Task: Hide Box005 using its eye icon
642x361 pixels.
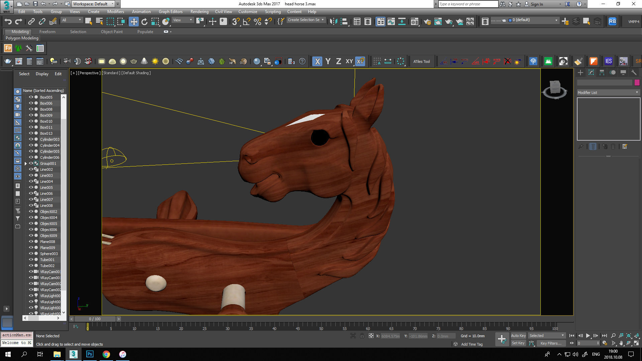Action: (x=31, y=97)
